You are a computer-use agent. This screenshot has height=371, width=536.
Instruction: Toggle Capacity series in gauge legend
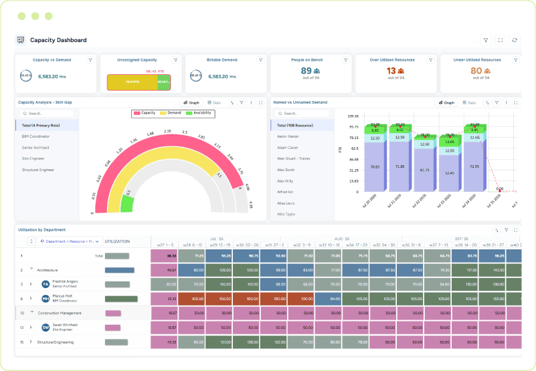click(145, 113)
